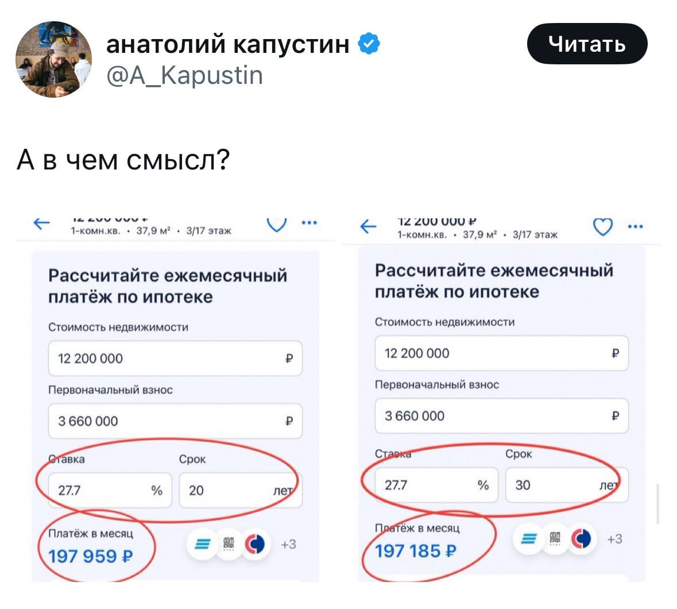
Task: Open three-dots menu in left screenshot
Action: 310,223
